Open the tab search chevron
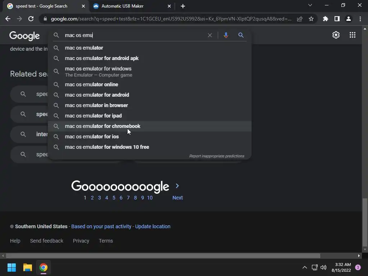The image size is (368, 276). (x=310, y=5)
